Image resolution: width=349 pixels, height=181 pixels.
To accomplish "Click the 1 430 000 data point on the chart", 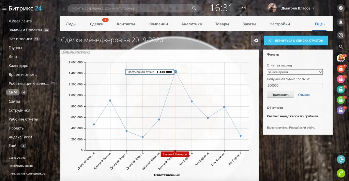I will coord(175,72).
